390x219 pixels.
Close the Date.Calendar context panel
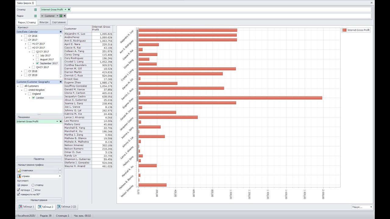[61, 32]
